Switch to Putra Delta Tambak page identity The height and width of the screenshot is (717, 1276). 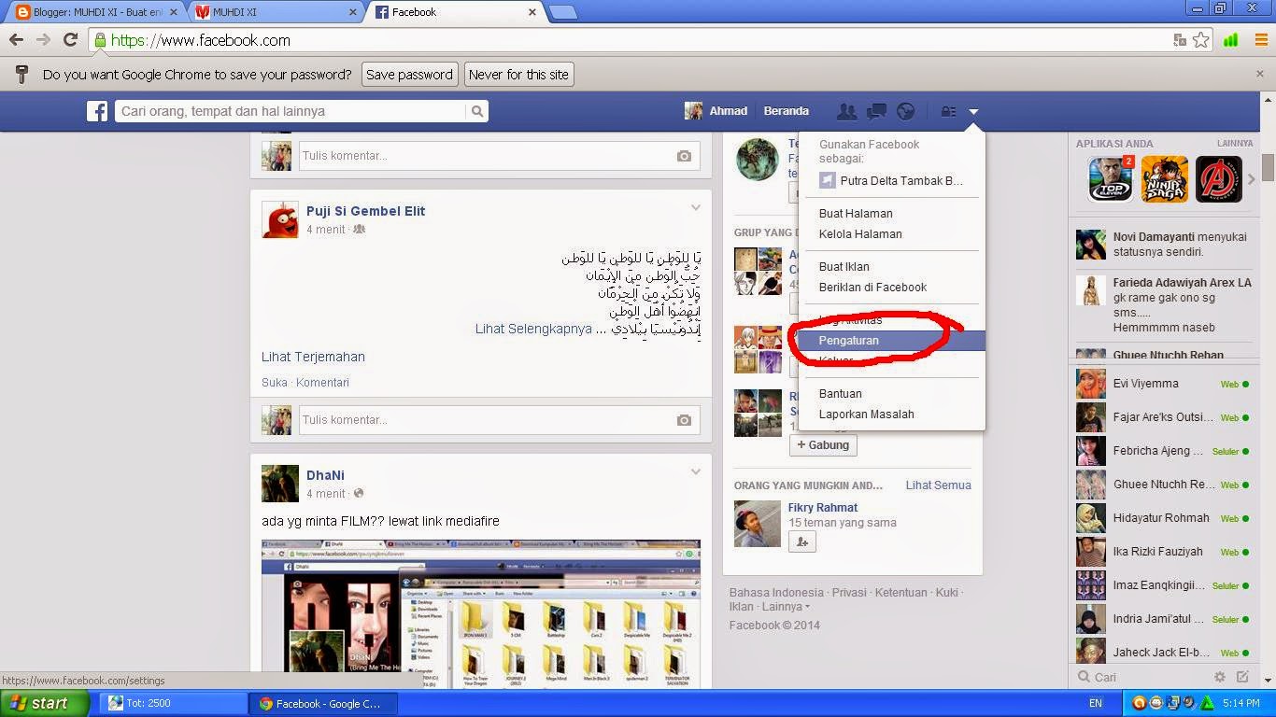(891, 181)
